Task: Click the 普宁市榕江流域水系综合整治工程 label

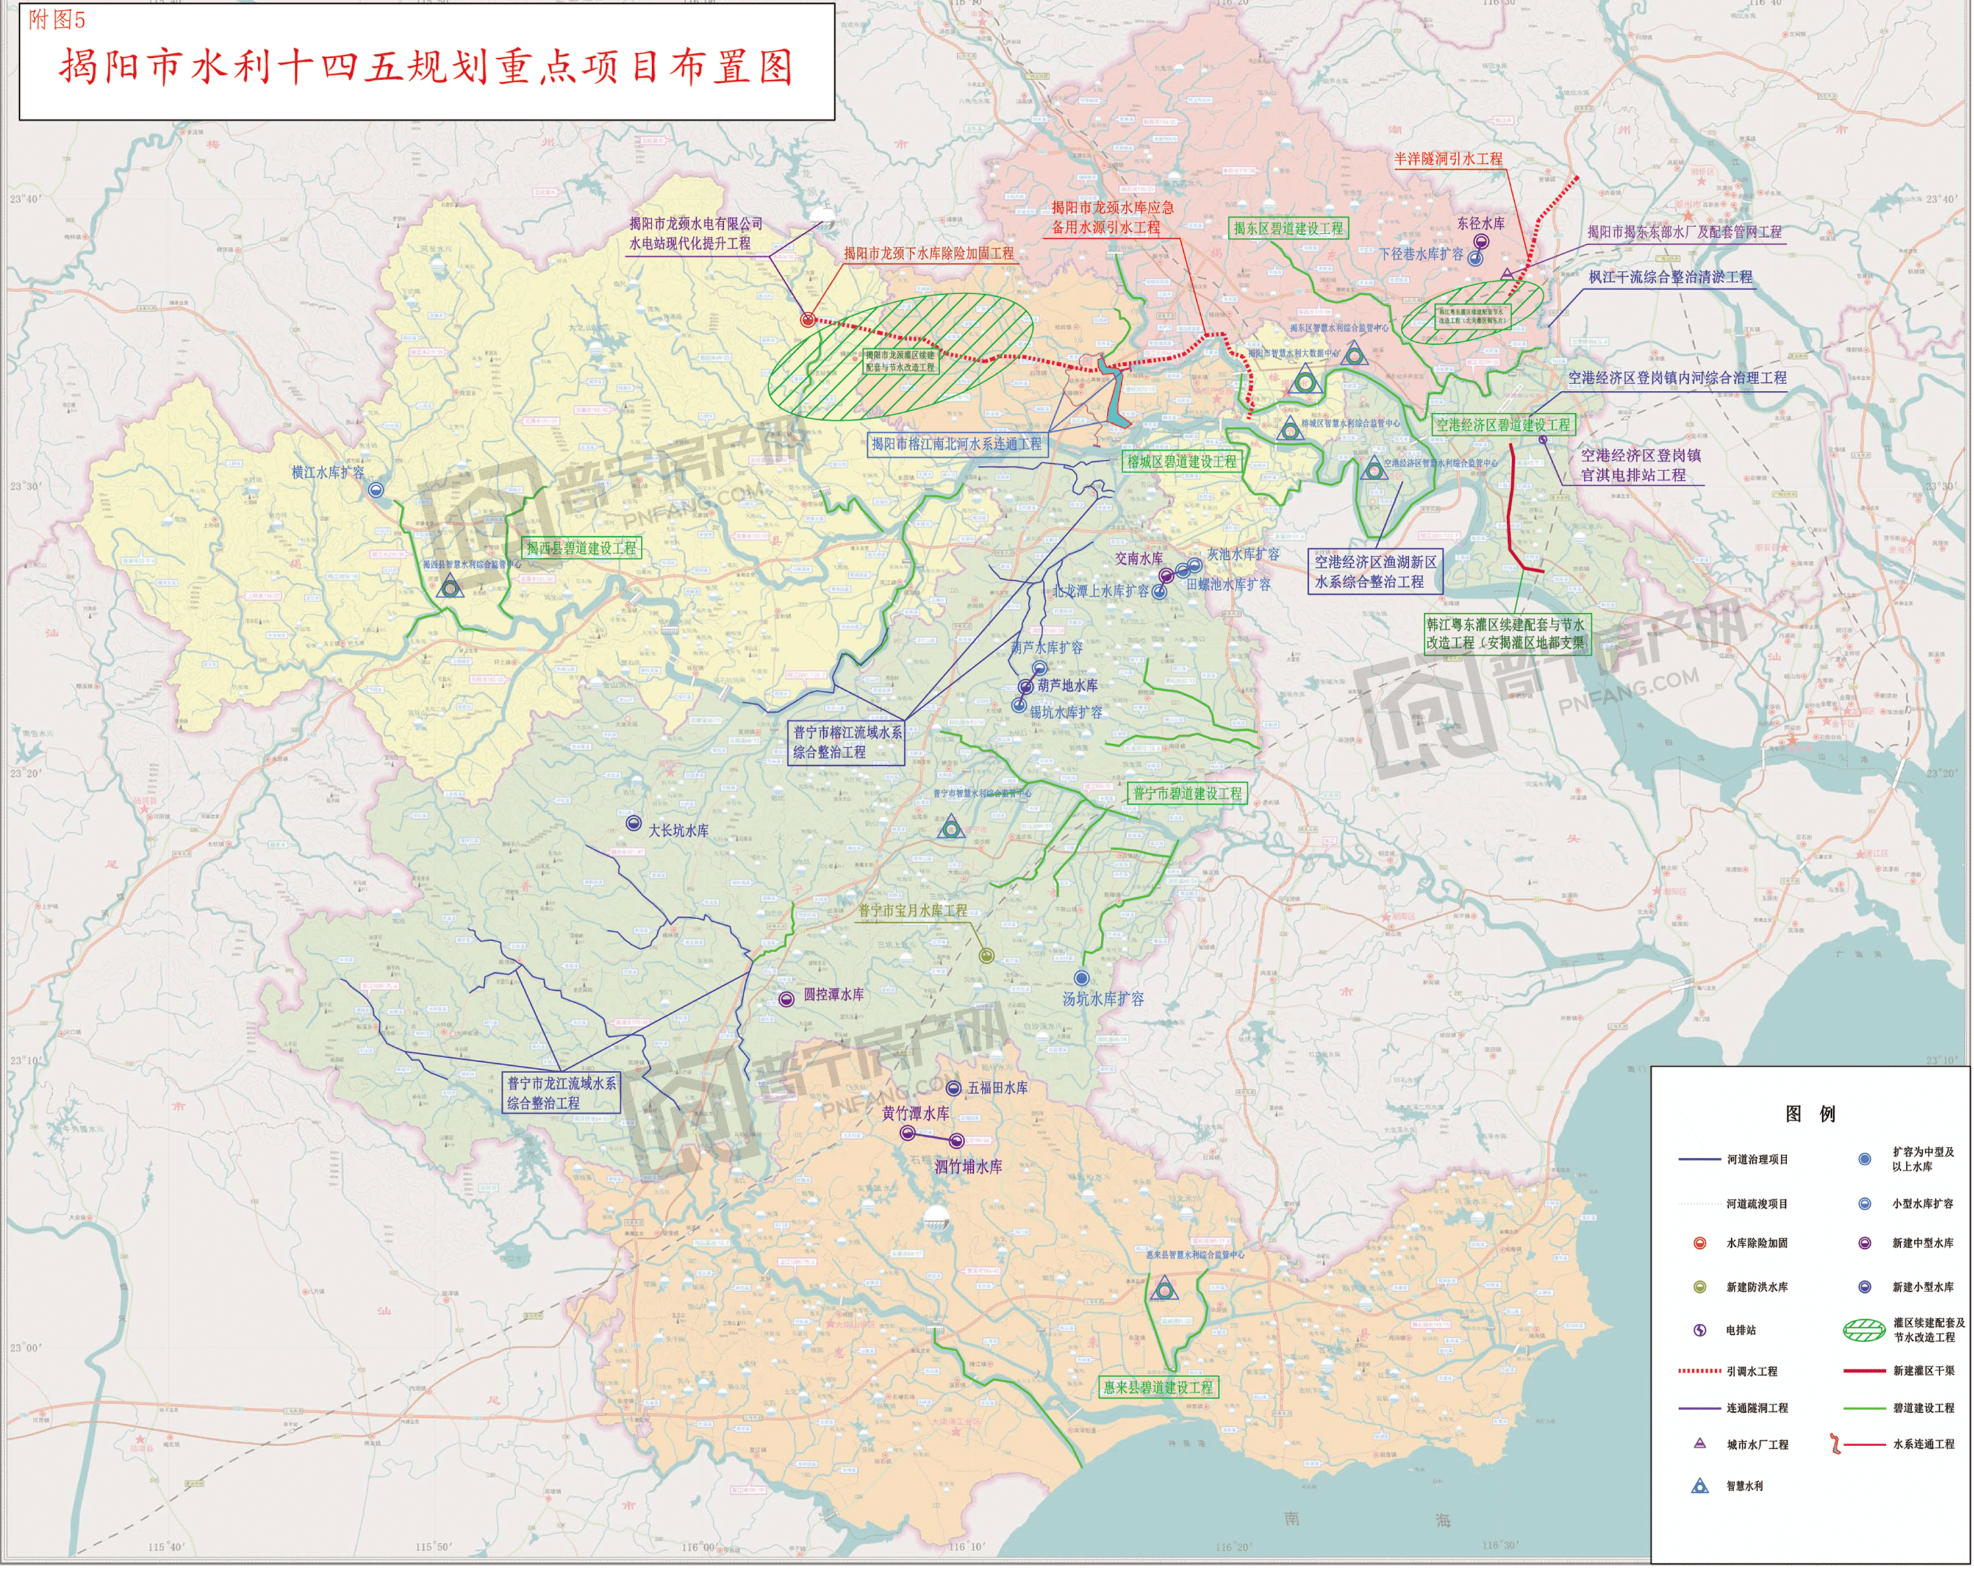Action: [848, 743]
